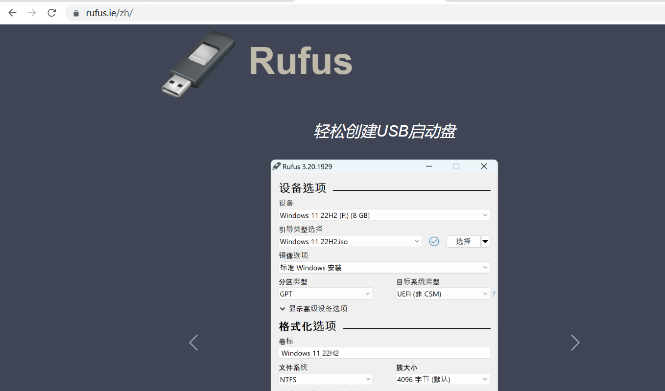This screenshot has width=665, height=391.
Task: Click the 选择 button
Action: coord(463,241)
